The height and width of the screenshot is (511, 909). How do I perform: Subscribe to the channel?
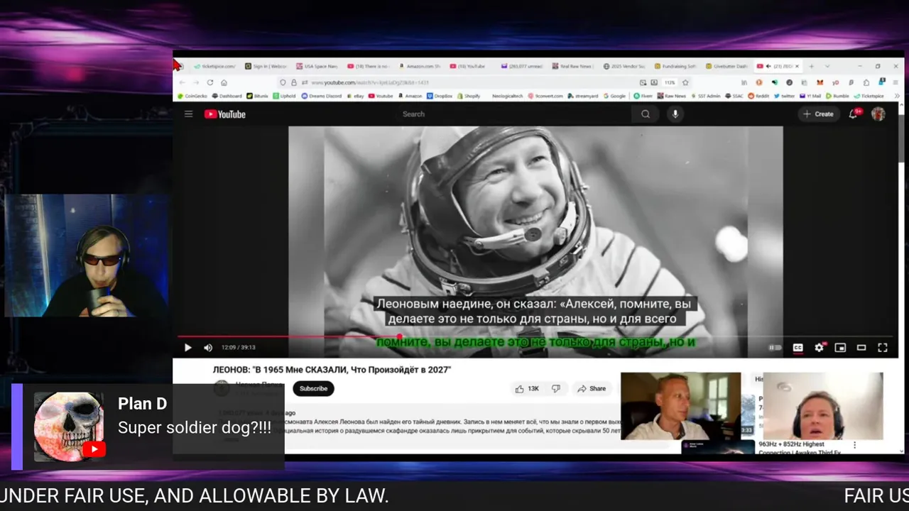[313, 388]
